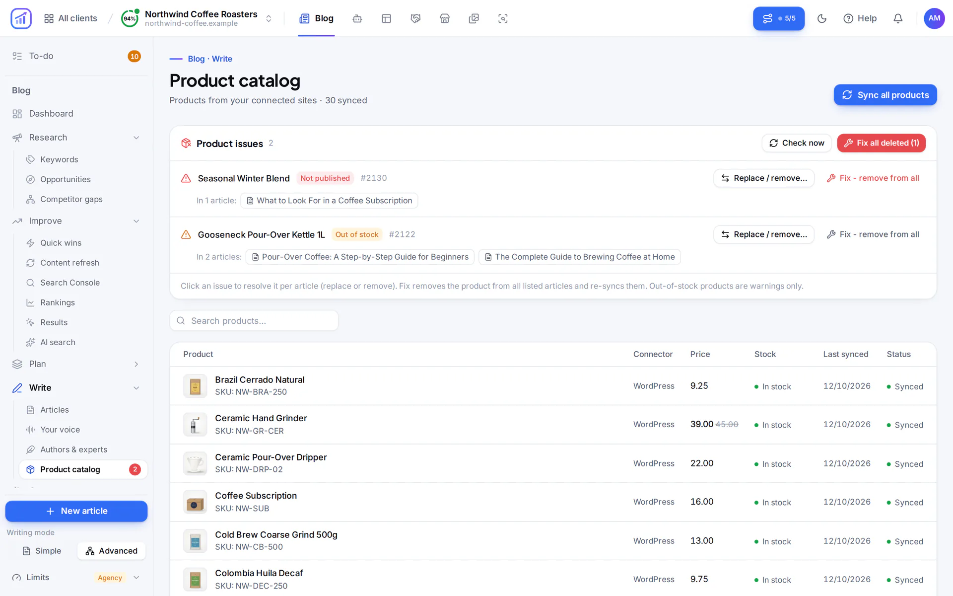Open notifications bell
Viewport: 953px width, 596px height.
(x=898, y=18)
